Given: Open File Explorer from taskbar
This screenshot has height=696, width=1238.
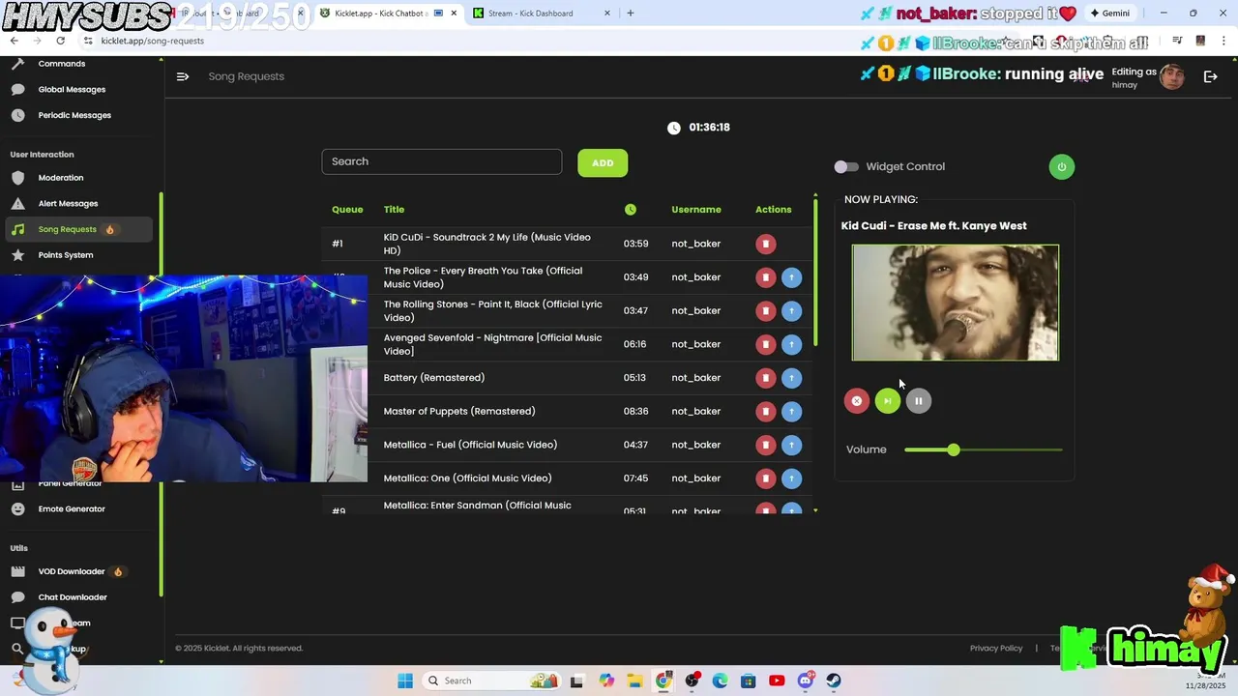Looking at the screenshot, I should click(634, 681).
